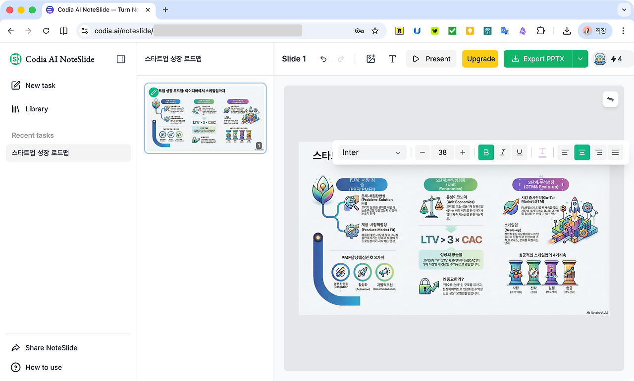
Task: Decrease the font size with minus
Action: [x=423, y=152]
